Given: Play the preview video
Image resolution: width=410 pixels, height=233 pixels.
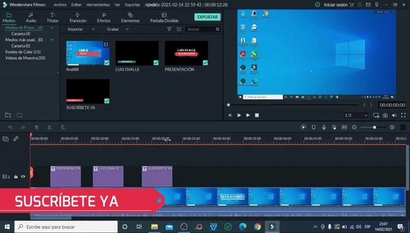Looking at the screenshot, I should [x=248, y=115].
